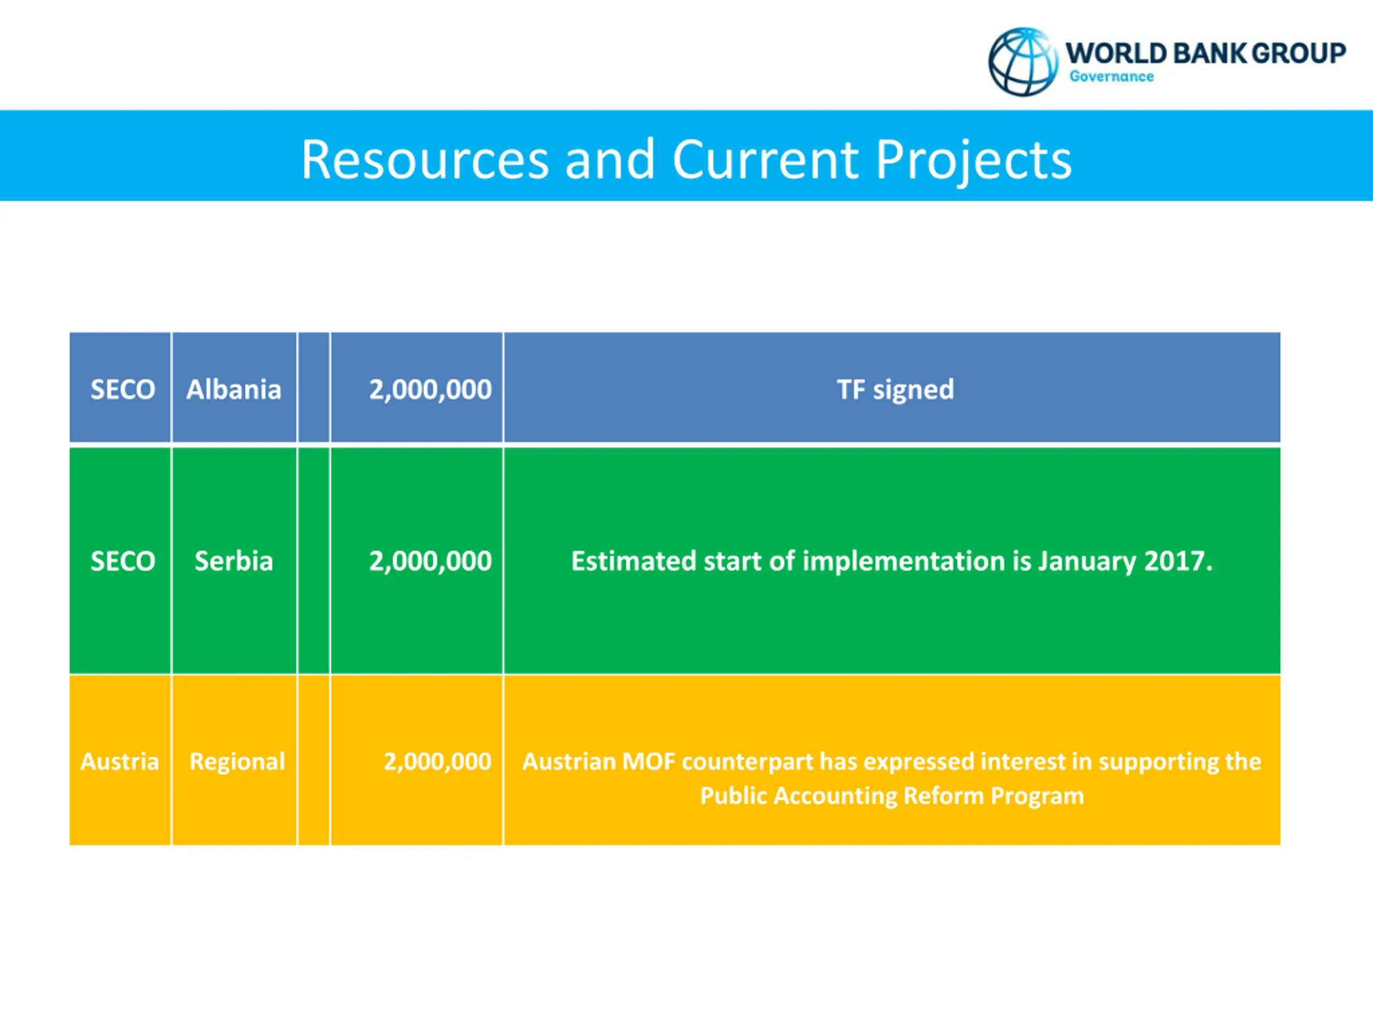Click the Regional cell
1373x1029 pixels.
[234, 760]
